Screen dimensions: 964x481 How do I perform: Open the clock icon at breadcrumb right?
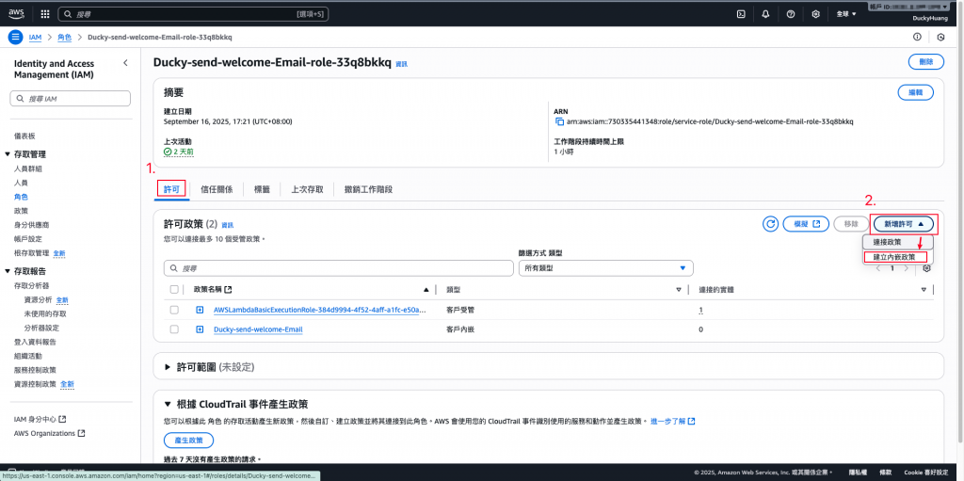coord(940,37)
